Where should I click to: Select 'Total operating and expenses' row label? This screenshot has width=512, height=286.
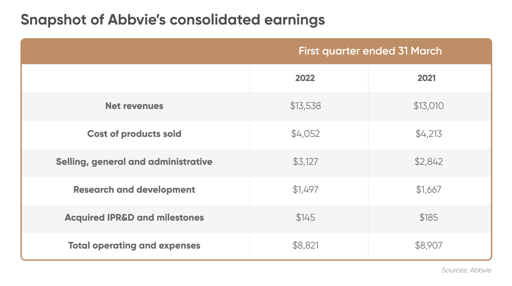pyautogui.click(x=134, y=245)
